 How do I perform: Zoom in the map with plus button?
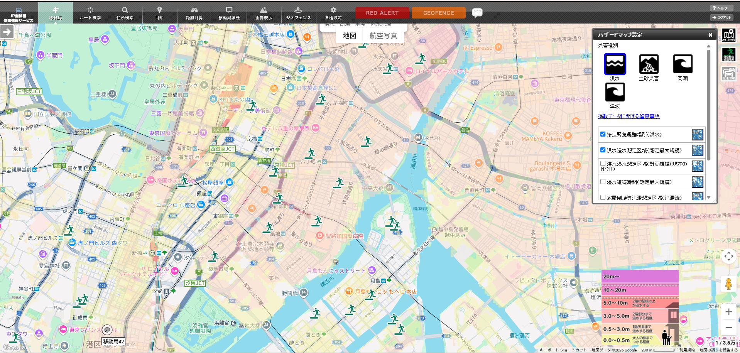[728, 312]
